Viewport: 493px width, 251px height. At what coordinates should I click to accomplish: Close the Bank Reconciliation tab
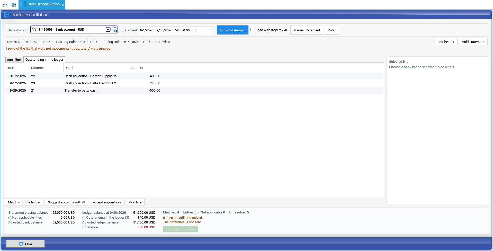pos(63,5)
